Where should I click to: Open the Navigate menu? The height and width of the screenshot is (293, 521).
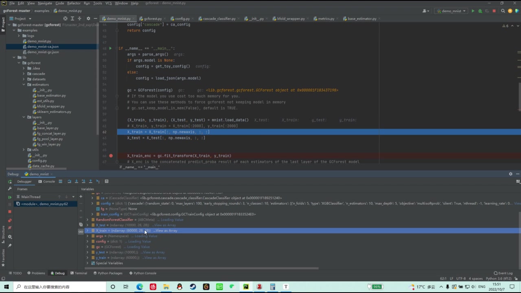click(45, 3)
